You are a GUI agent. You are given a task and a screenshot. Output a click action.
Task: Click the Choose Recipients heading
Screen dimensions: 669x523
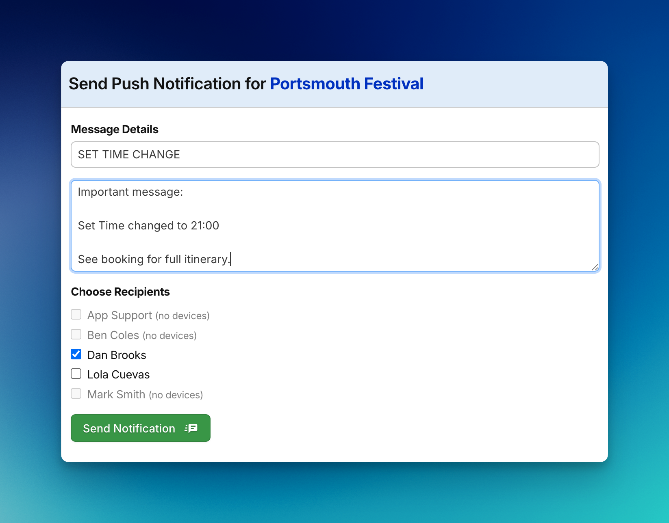point(120,291)
